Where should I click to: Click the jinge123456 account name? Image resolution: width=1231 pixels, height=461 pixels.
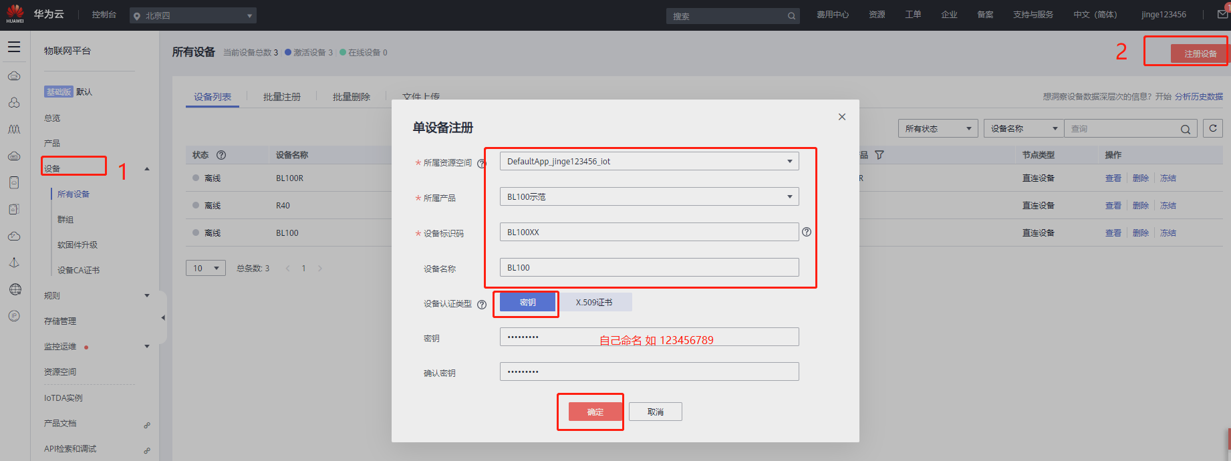tap(1164, 15)
